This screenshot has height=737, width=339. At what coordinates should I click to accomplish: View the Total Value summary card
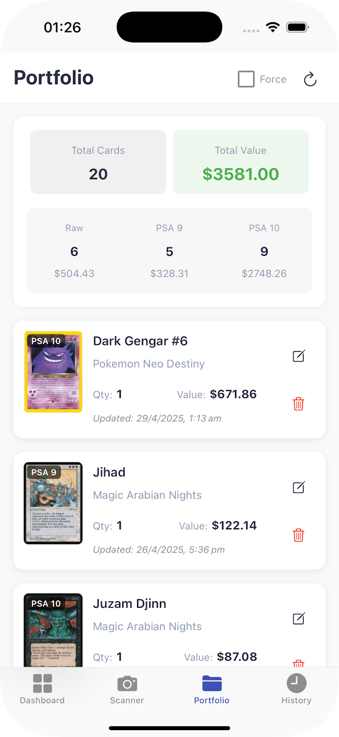click(x=240, y=162)
